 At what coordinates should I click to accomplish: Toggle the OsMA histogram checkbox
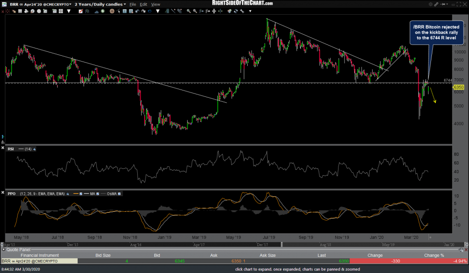pyautogui.click(x=120, y=194)
